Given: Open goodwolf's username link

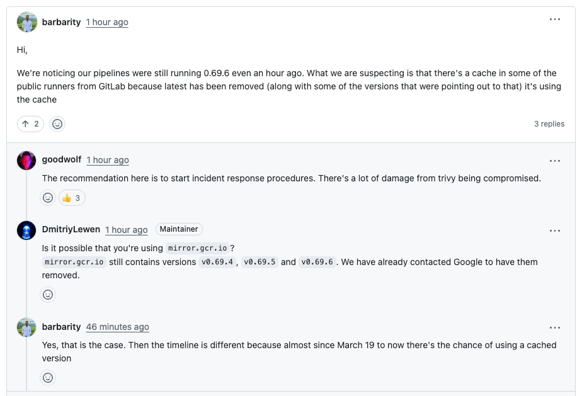Looking at the screenshot, I should coord(62,160).
